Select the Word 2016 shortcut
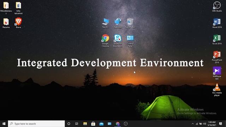This screenshot has height=127, width=226. point(217,23)
